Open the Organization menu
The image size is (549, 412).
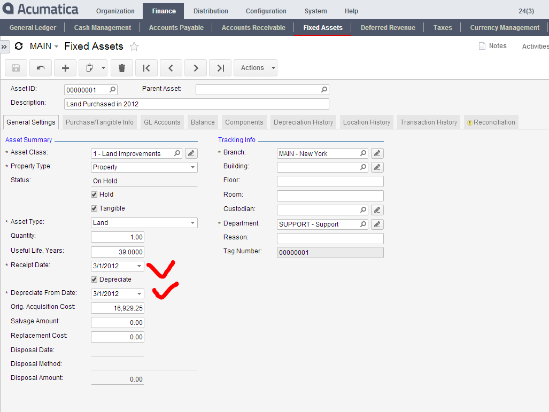[x=115, y=11]
